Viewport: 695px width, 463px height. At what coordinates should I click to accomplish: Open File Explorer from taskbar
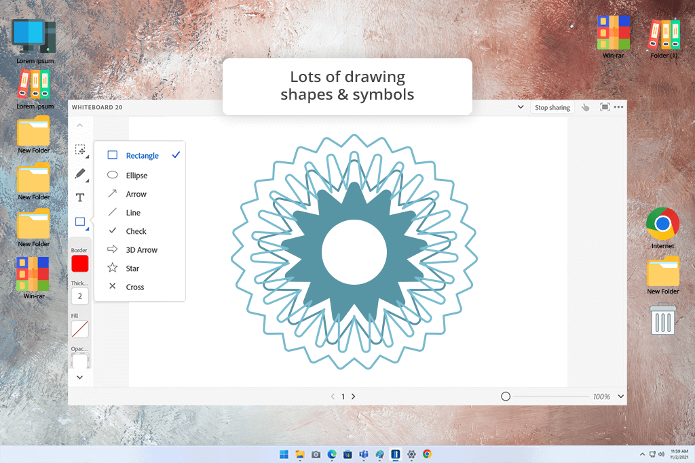tap(300, 454)
